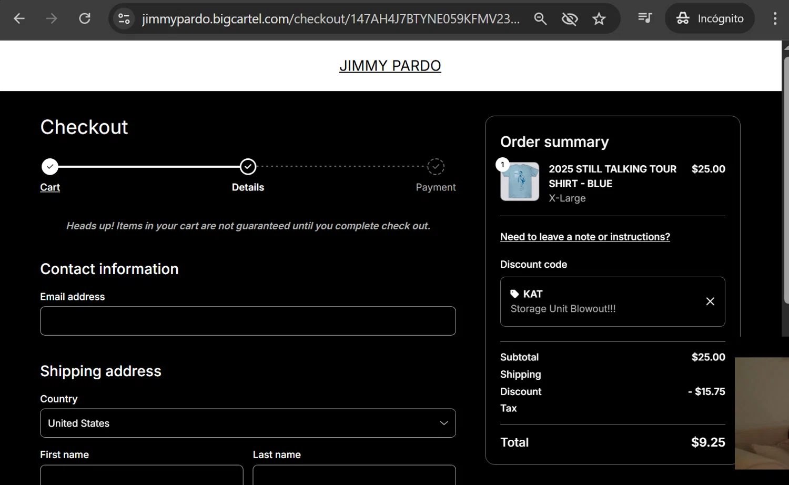Click the item price $25.00 in order summary

[x=708, y=169]
